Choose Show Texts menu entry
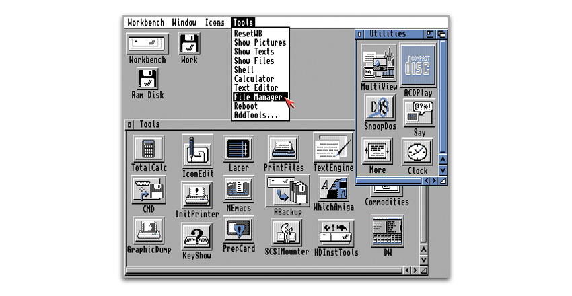The height and width of the screenshot is (296, 572). [x=260, y=51]
